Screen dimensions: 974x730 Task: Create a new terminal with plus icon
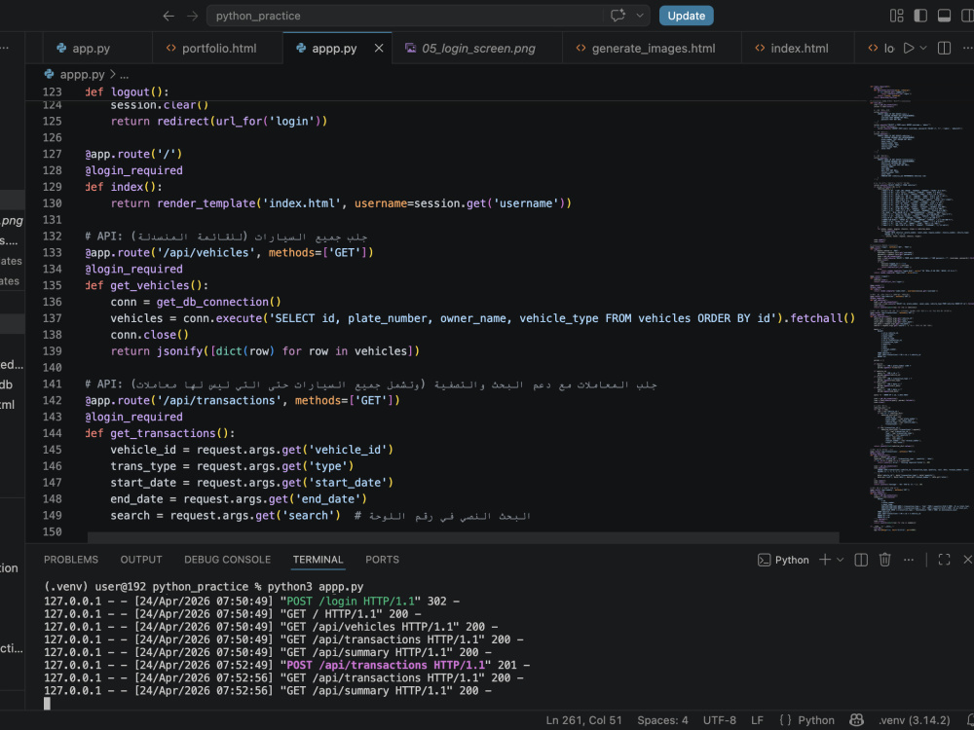(x=825, y=560)
